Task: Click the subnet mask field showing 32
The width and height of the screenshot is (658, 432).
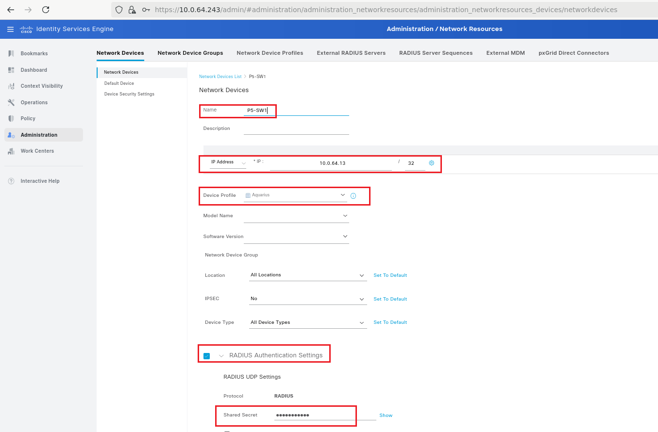Action: (415, 163)
